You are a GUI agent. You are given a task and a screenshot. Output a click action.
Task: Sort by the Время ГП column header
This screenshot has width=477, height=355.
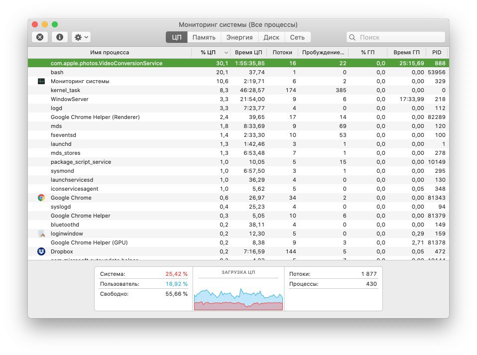pyautogui.click(x=406, y=52)
